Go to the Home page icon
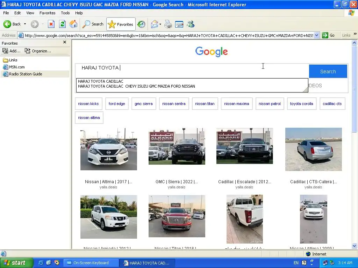Viewport: 358px width, 268px height. click(x=73, y=24)
